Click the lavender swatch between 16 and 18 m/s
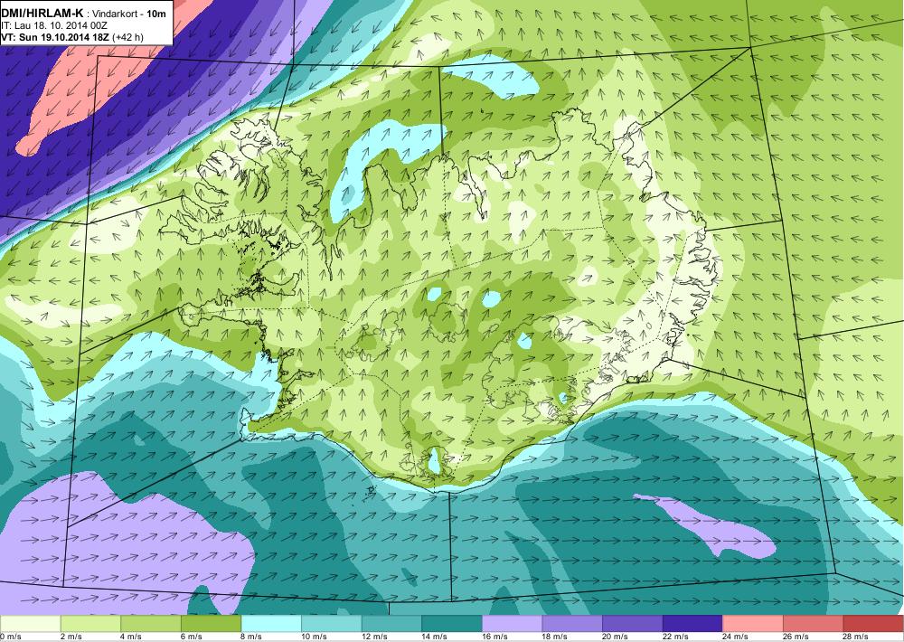The width and height of the screenshot is (904, 642). coord(512,624)
